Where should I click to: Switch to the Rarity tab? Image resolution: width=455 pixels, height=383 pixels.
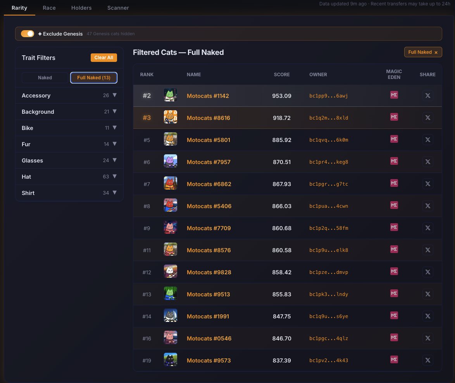coord(19,8)
